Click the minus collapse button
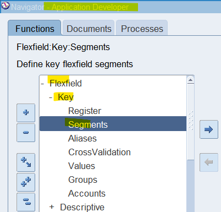221x212 pixels. 26,133
